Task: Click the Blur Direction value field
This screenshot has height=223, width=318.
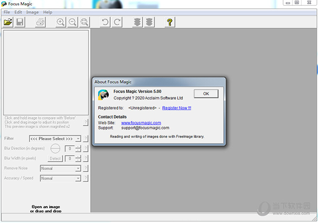Action: pos(69,149)
